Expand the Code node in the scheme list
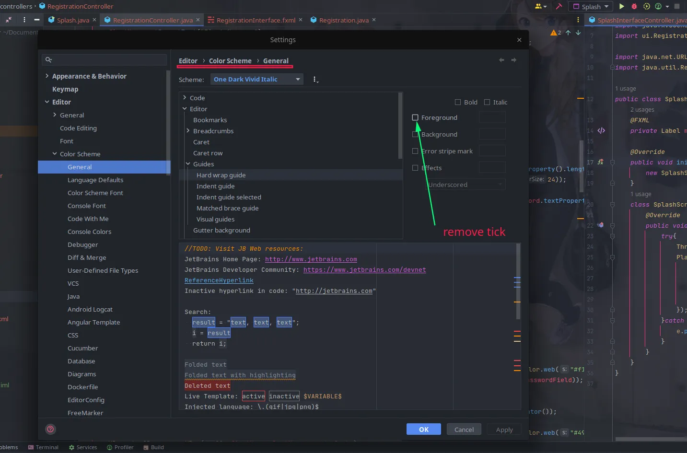 tap(185, 98)
